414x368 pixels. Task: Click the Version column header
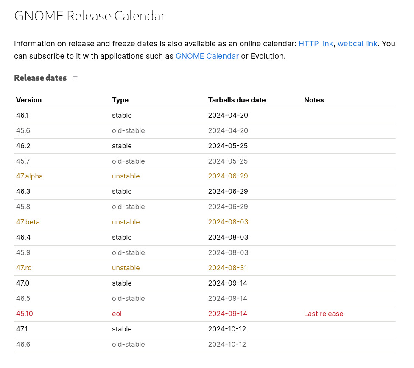[x=29, y=100]
